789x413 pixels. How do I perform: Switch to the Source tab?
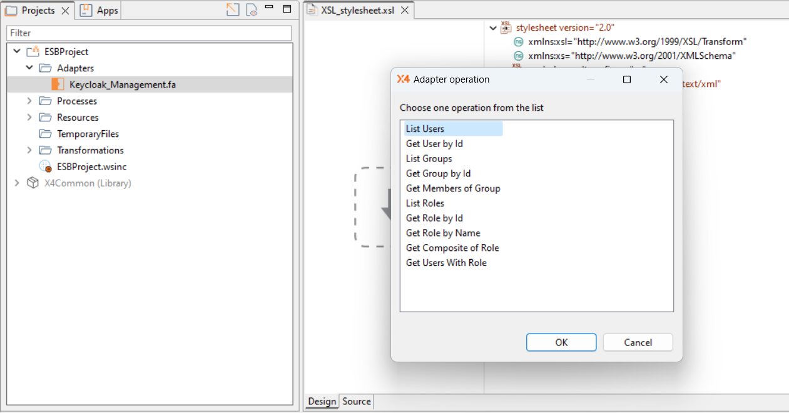(x=357, y=402)
